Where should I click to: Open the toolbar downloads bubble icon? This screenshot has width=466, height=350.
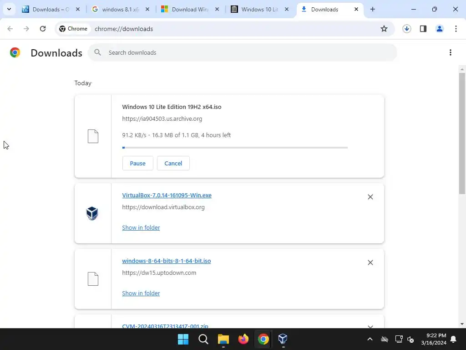(x=406, y=29)
